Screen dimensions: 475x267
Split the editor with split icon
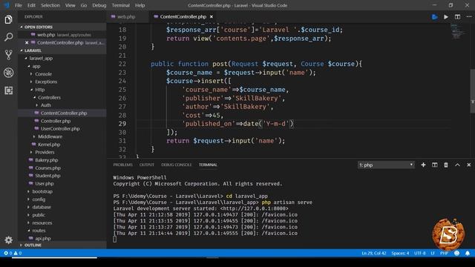[457, 17]
